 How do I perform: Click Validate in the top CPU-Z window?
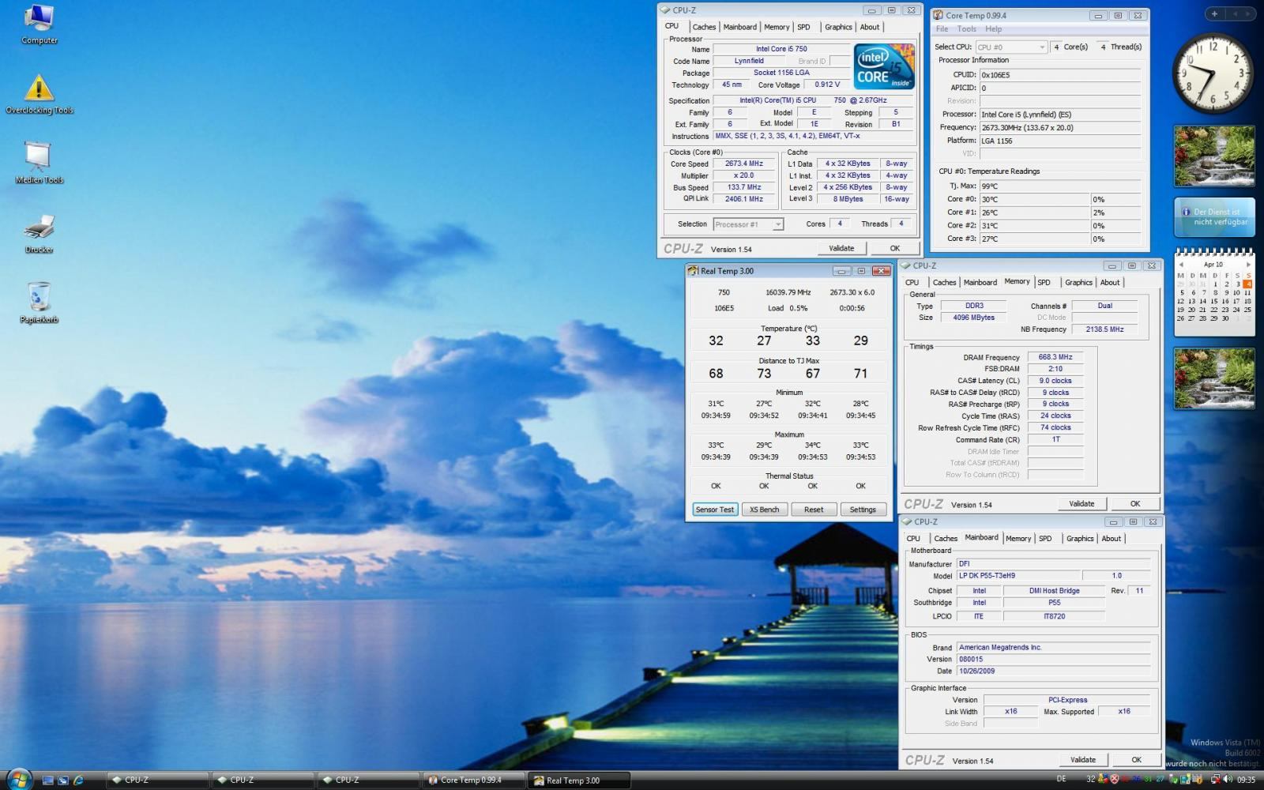[841, 248]
